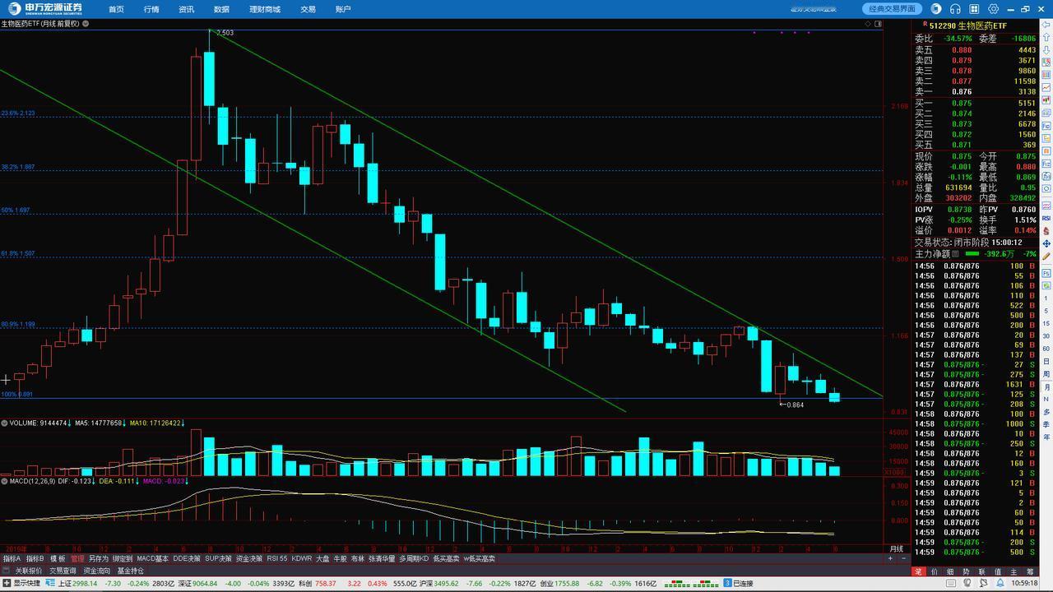This screenshot has height=592, width=1053.
Task: Apply the MACD基本 indicator
Action: coord(152,558)
